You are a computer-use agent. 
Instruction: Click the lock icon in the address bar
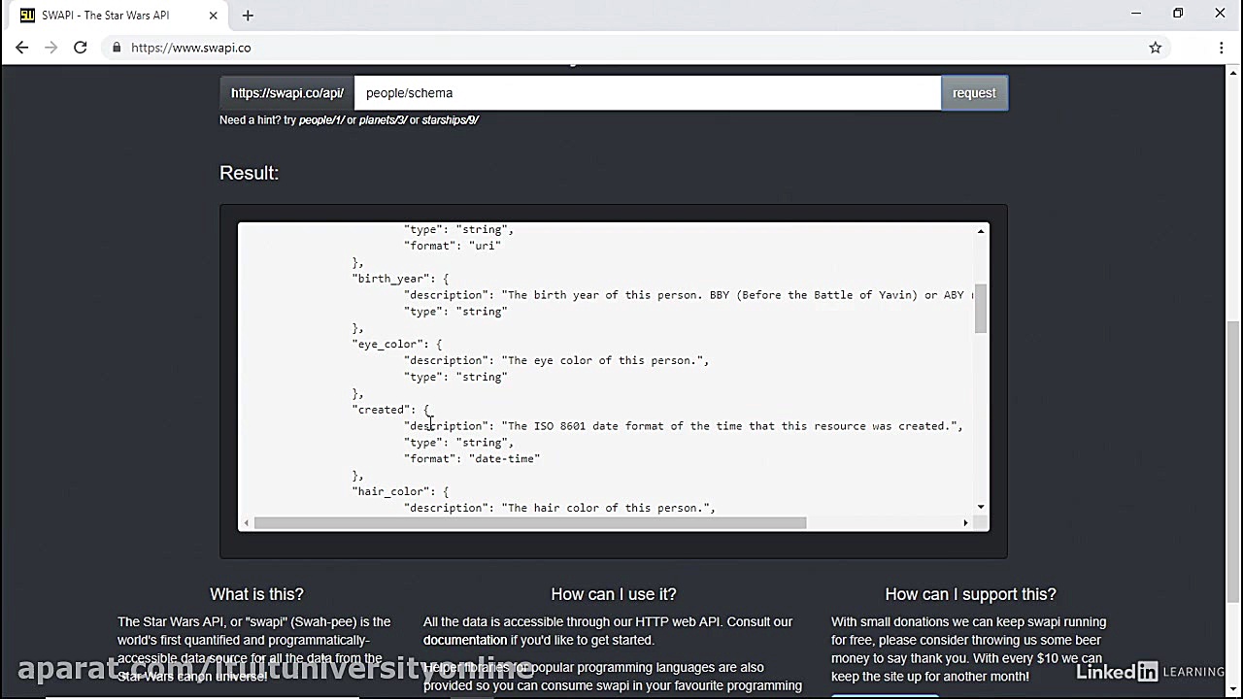(x=117, y=48)
